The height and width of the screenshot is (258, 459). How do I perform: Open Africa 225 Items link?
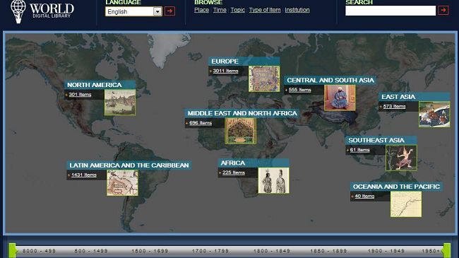(x=234, y=172)
